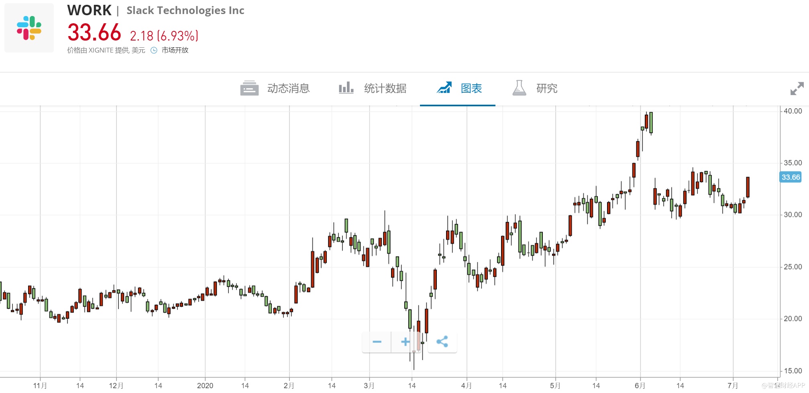Click the news feed printer-style icon
Viewport: 809px width, 393px height.
coord(249,88)
